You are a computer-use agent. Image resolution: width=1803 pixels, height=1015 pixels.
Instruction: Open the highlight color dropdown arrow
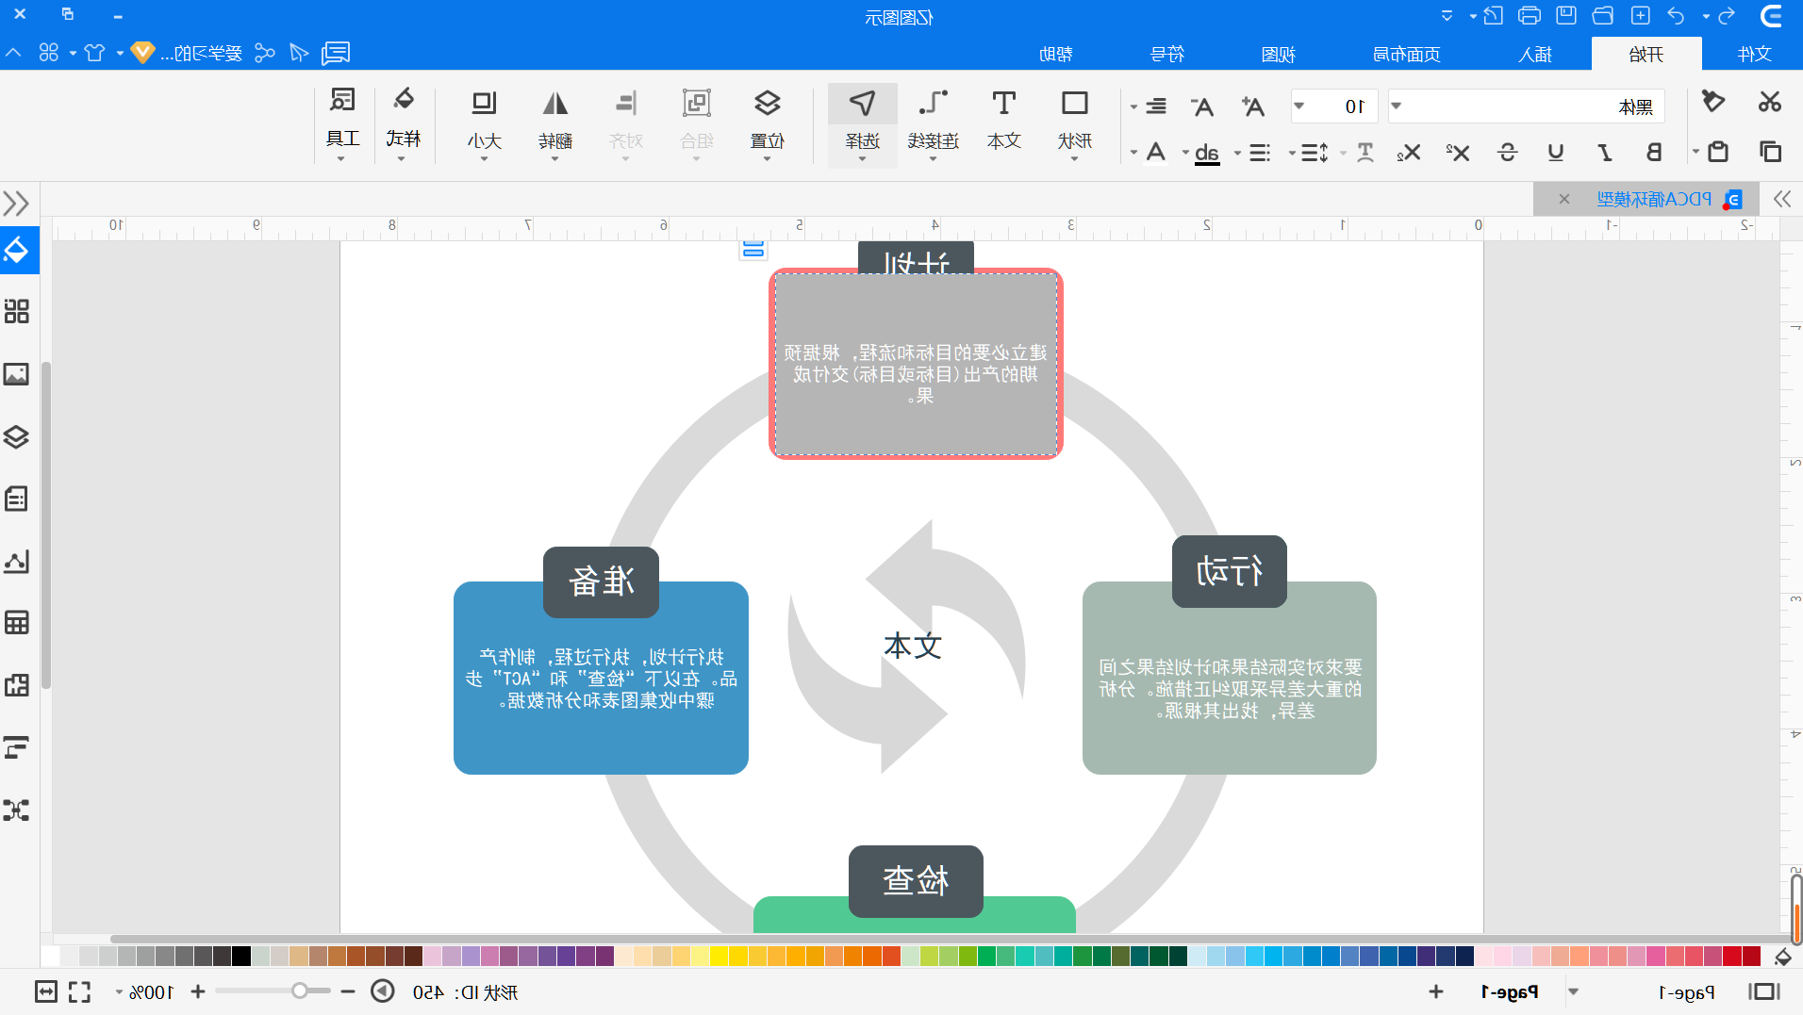tap(1185, 153)
